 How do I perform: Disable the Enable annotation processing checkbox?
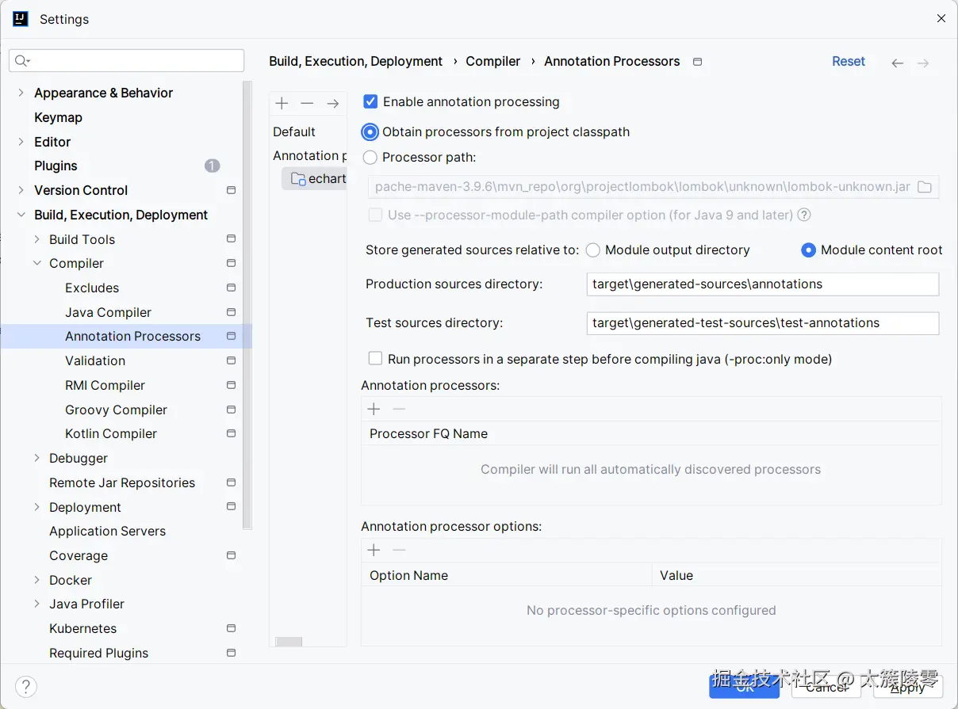370,101
